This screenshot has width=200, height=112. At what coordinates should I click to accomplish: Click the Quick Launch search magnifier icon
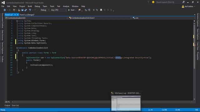click(x=183, y=2)
